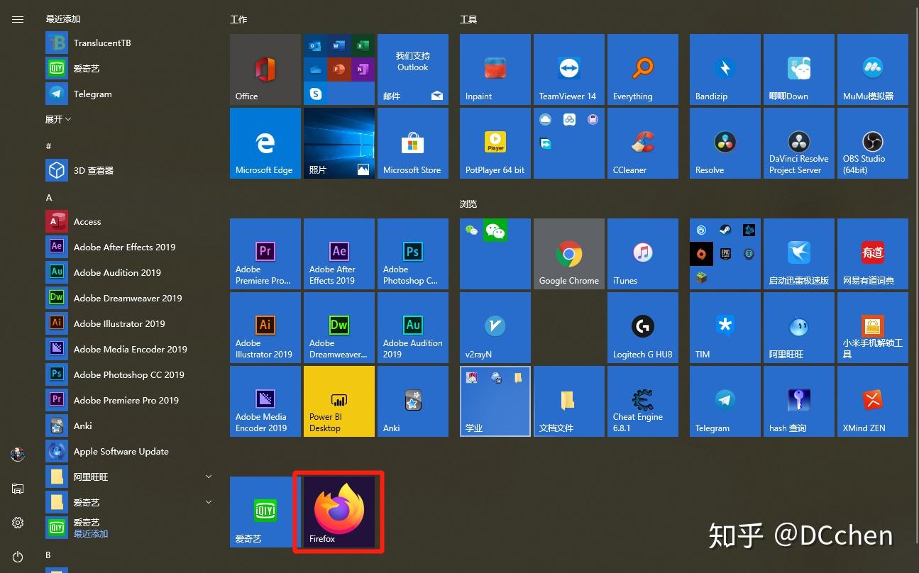
Task: Launch Adobe Photoshop CC 2019 list entry
Action: point(130,374)
